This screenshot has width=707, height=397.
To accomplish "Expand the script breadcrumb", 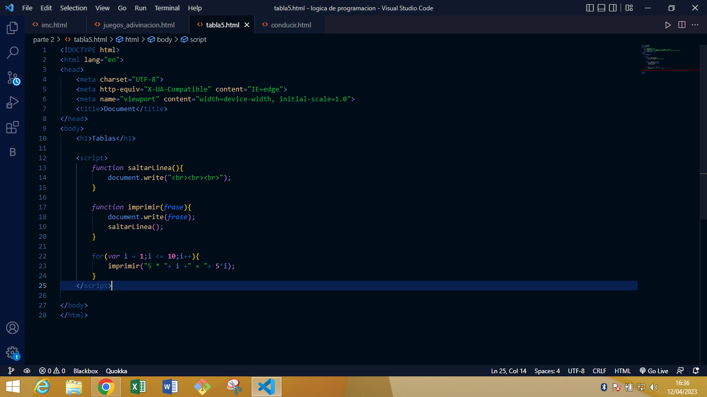I will [194, 39].
